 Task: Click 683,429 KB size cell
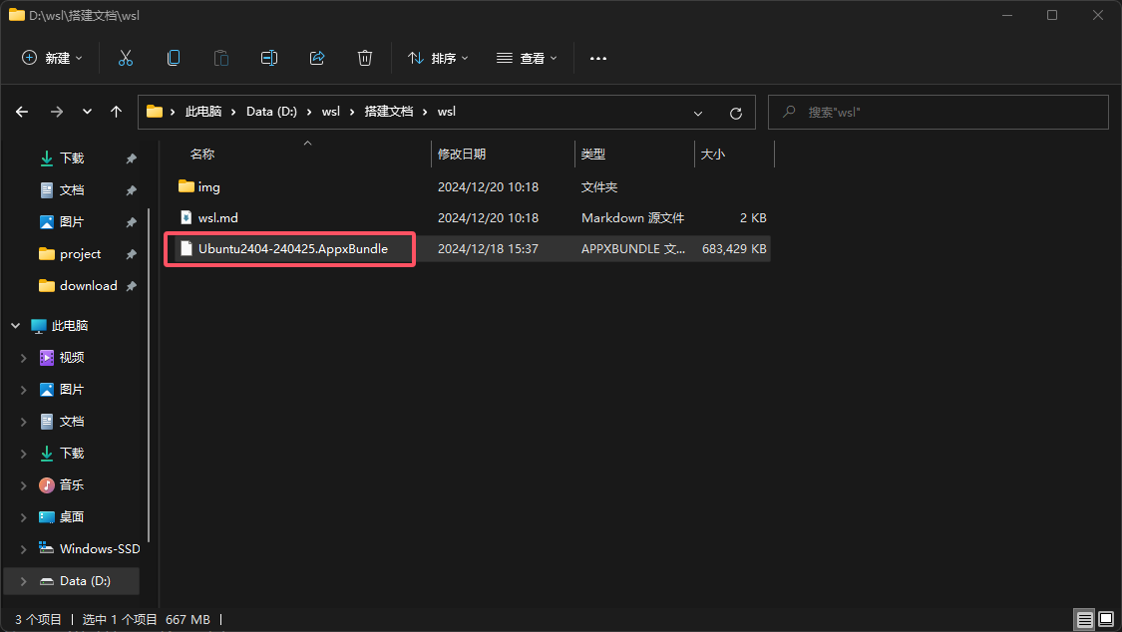(x=734, y=249)
